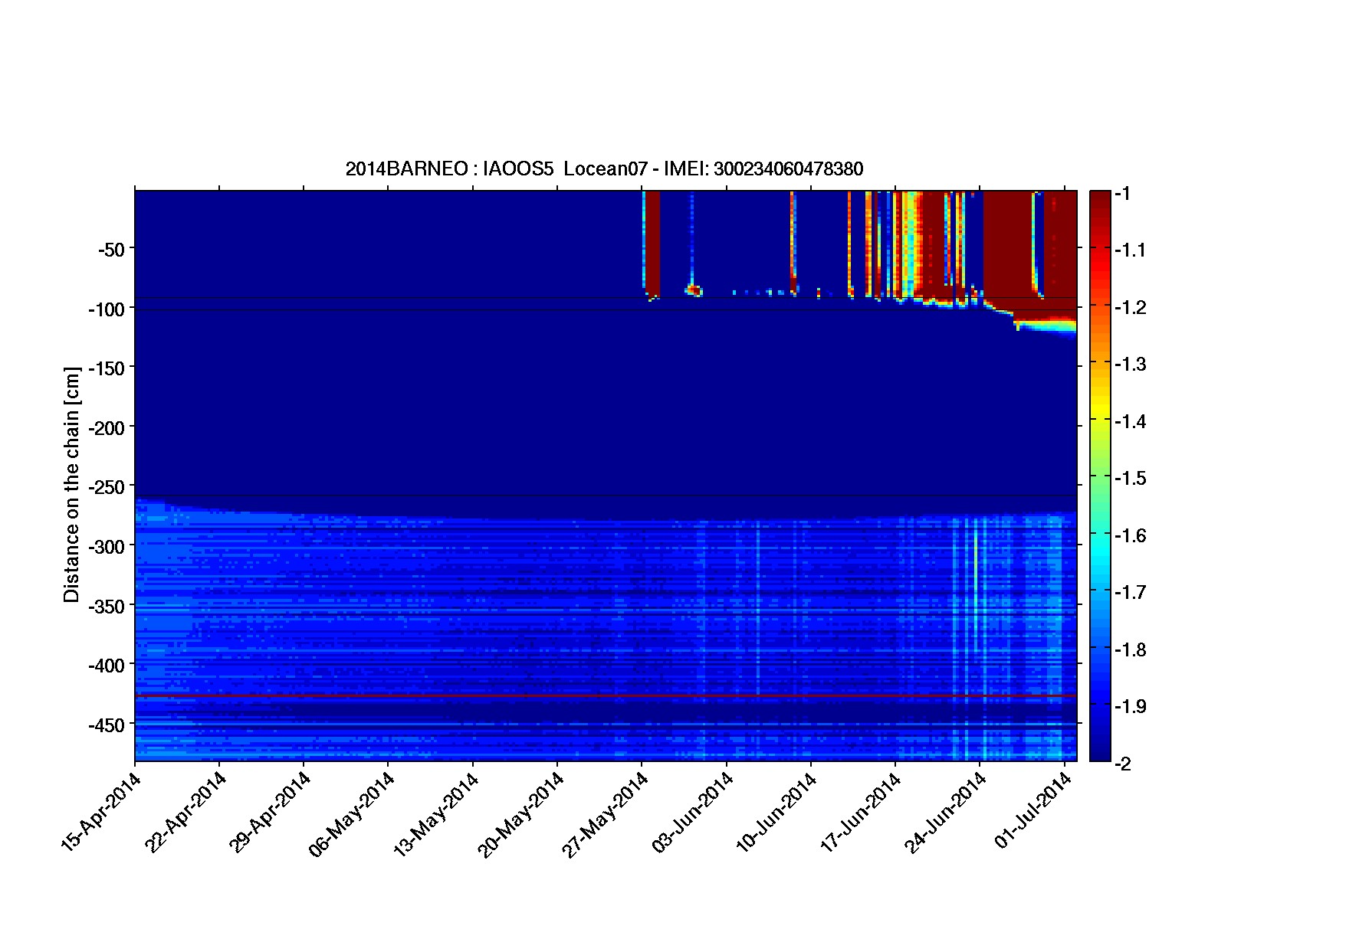Select the 15-Apr-2014 date tick label
Viewport: 1346px width, 952px height.
click(102, 811)
